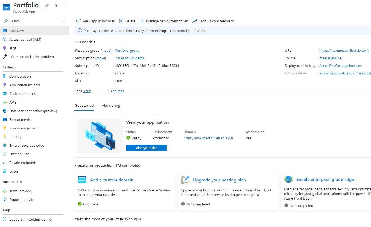371x227 pixels.
Task: Collapse the Essentials section
Action: tap(85, 42)
